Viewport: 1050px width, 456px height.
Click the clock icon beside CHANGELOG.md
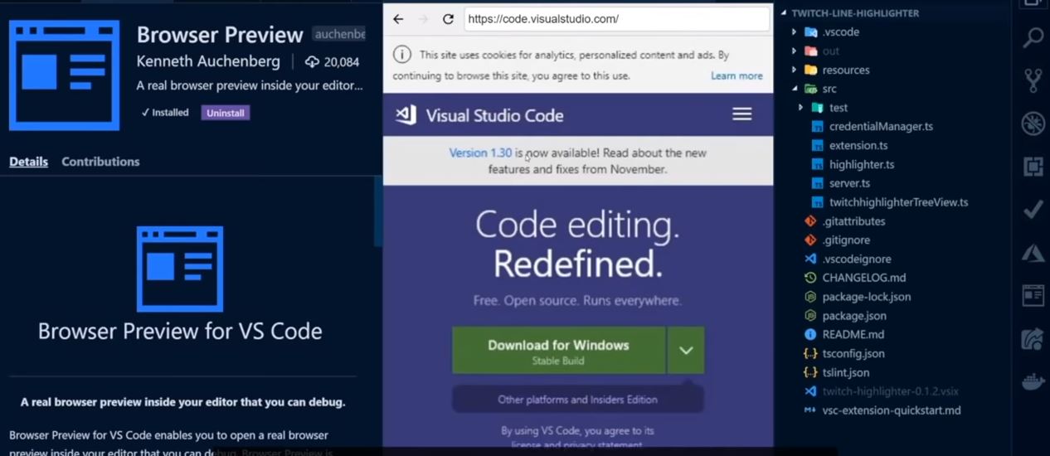810,278
